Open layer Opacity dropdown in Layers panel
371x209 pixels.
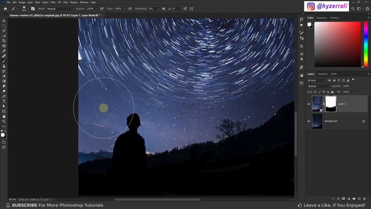(x=352, y=87)
